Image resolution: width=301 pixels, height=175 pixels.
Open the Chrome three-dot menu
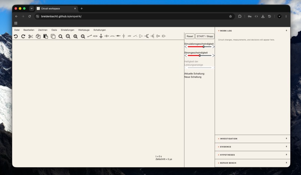point(286,16)
